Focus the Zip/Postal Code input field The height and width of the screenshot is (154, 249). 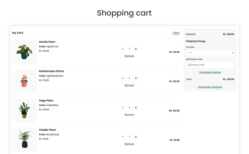pyautogui.click(x=210, y=65)
